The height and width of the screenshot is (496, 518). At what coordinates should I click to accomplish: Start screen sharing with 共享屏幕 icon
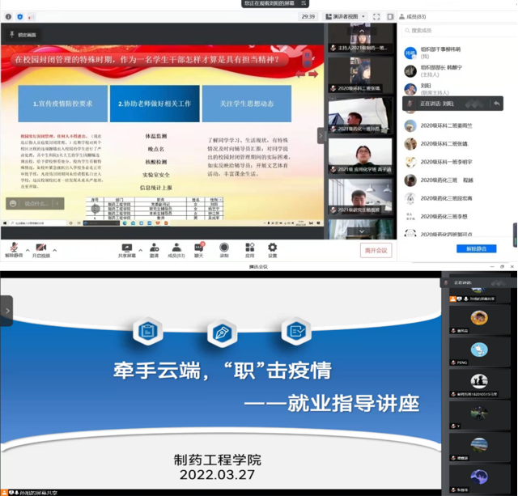(127, 247)
